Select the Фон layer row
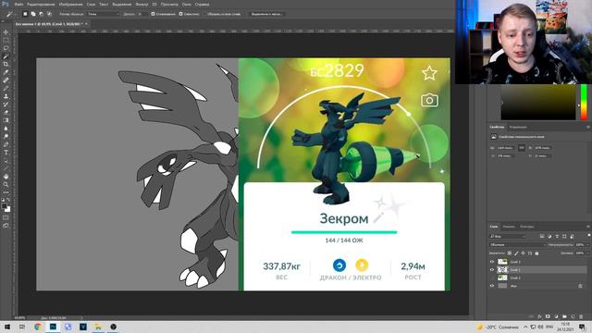Screen dimensions: 592x333 click(x=537, y=286)
